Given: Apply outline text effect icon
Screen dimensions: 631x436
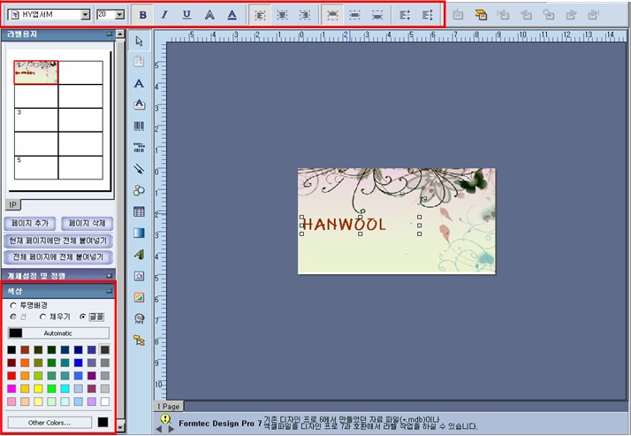Looking at the screenshot, I should pyautogui.click(x=209, y=15).
